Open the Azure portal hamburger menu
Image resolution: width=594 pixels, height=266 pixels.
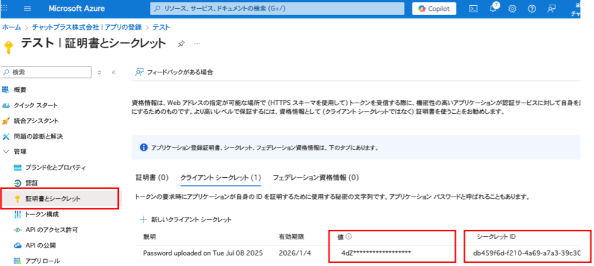point(28,9)
